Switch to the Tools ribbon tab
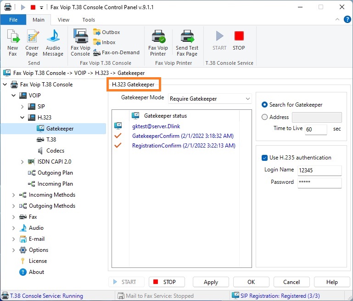This screenshot has width=353, height=301. click(x=89, y=20)
